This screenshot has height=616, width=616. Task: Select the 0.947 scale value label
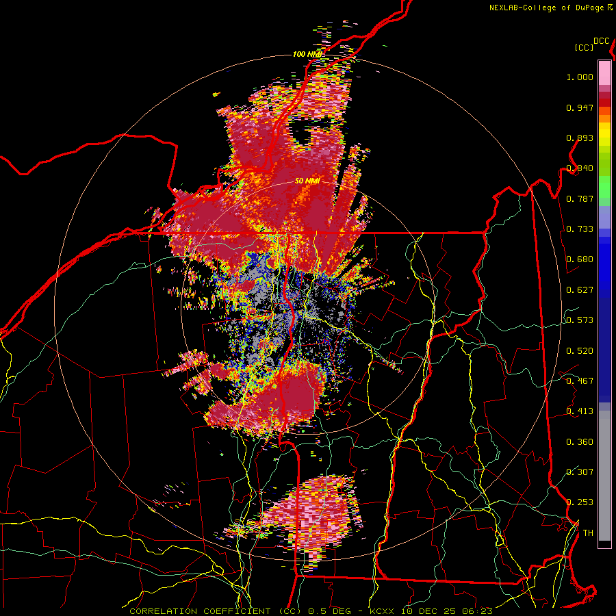[x=580, y=107]
